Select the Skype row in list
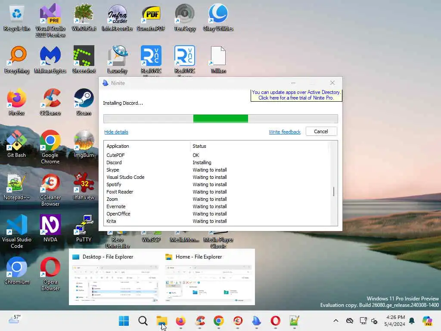The width and height of the screenshot is (441, 331). (x=216, y=170)
